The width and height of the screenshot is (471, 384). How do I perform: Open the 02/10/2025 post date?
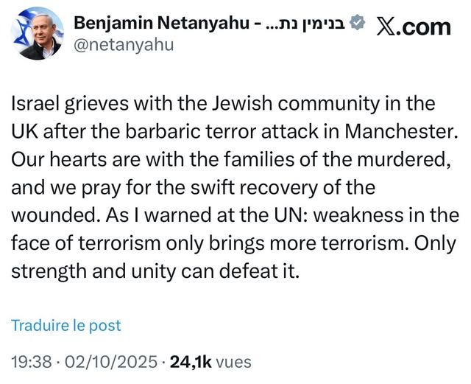[111, 362]
